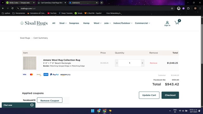Close the Verify Codes SimplyCodes tab
The height and width of the screenshot is (114, 203).
[34, 3]
